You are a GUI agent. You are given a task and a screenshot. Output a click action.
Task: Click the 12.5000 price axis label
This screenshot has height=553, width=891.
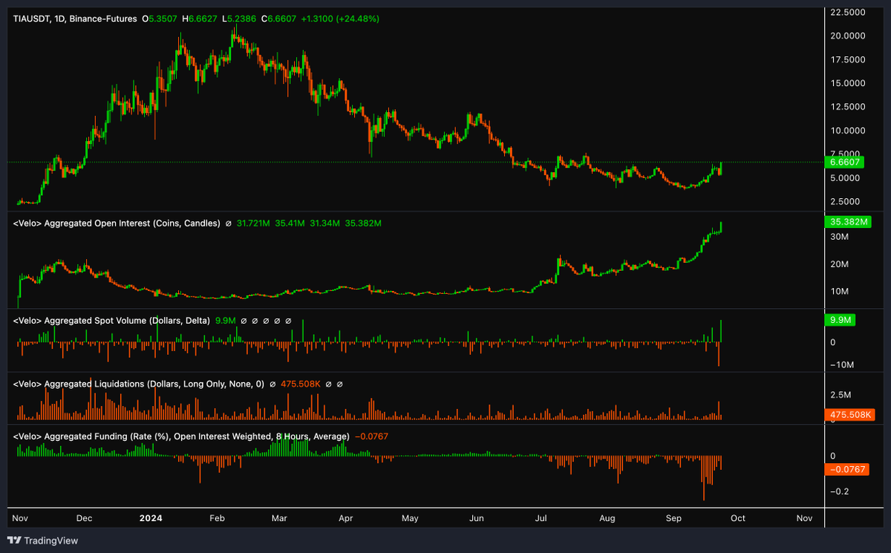tap(849, 107)
